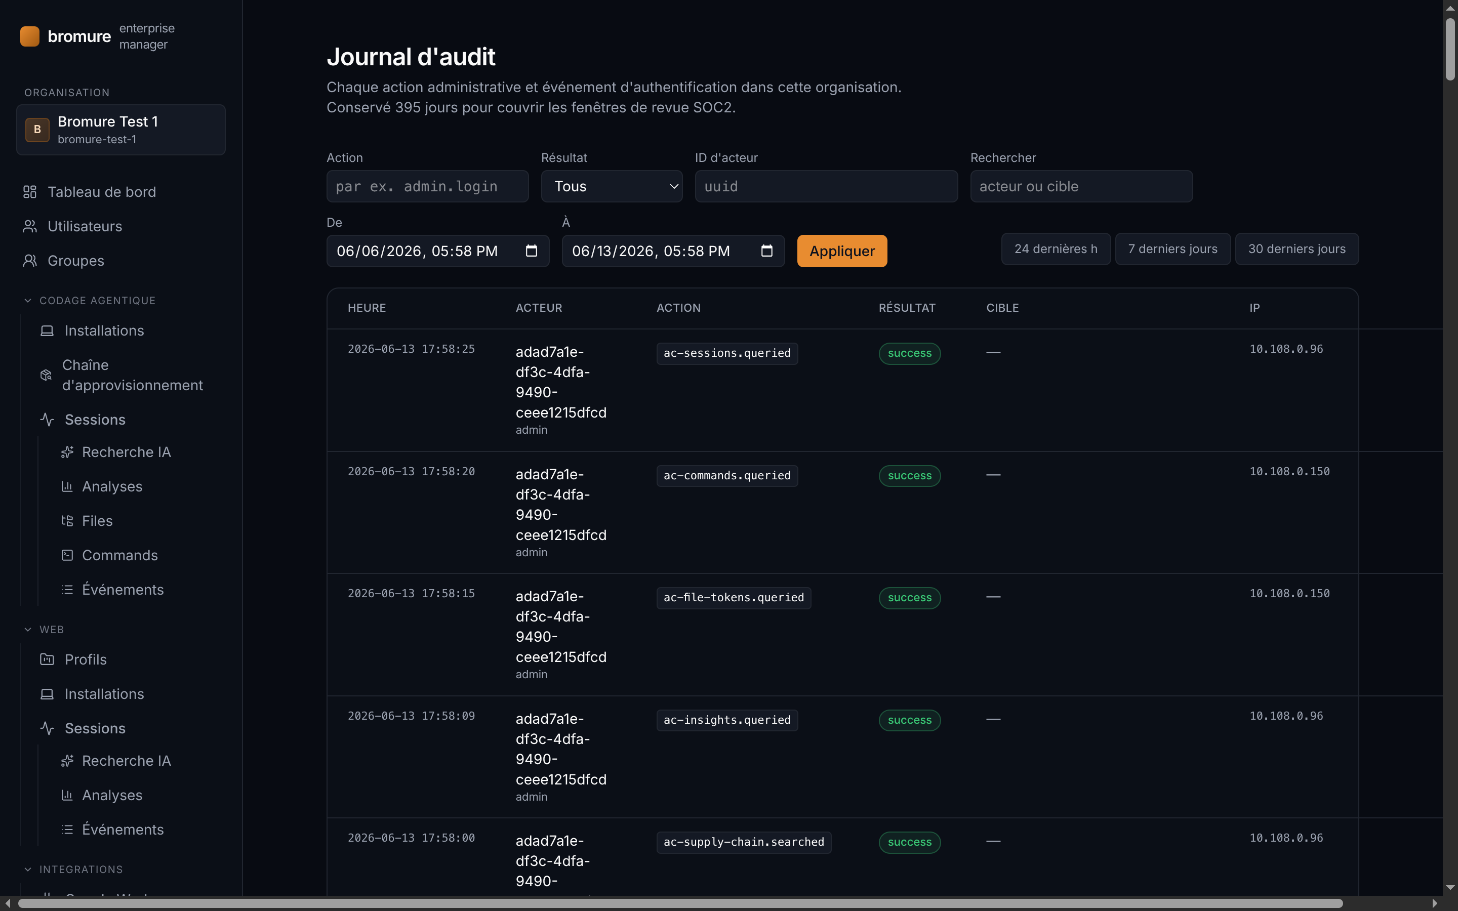Click Installations laptop icon under Web
This screenshot has height=911, width=1458.
47,693
